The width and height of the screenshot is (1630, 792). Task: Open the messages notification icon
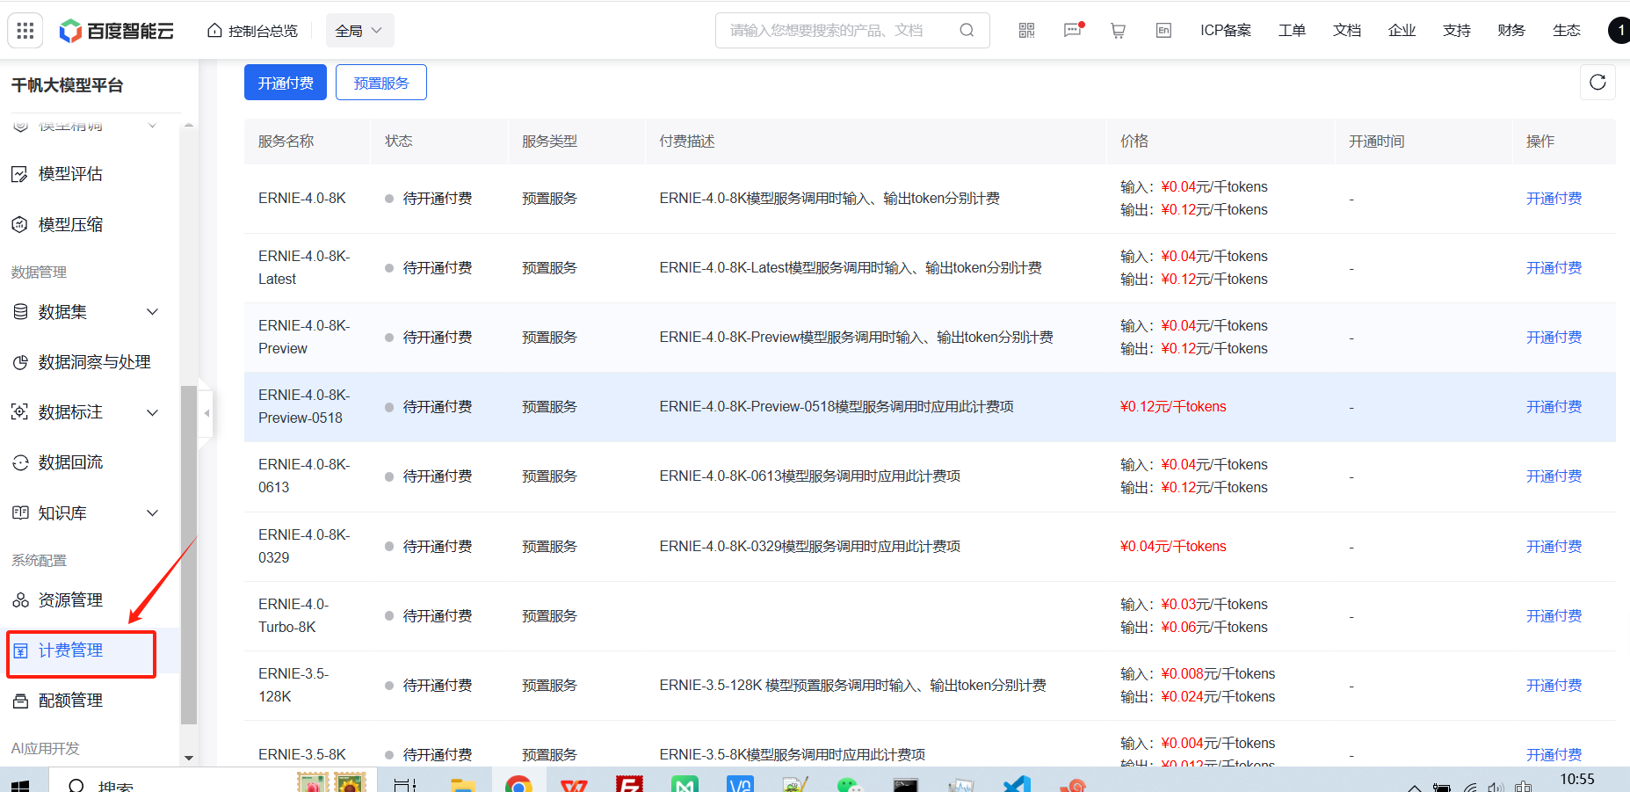point(1072,31)
